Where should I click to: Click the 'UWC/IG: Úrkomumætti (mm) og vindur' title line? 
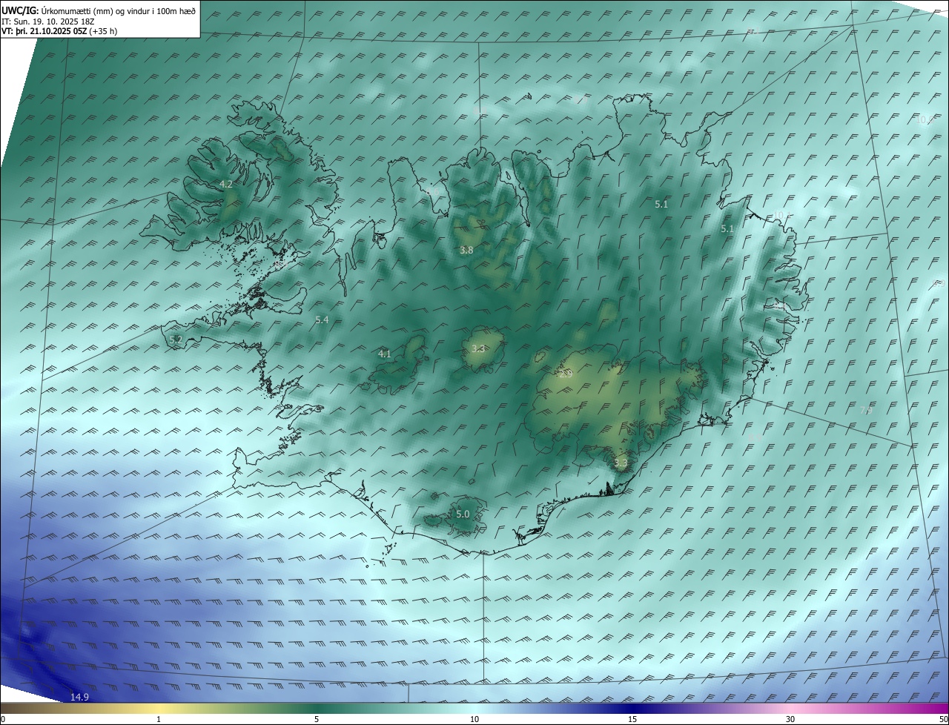pos(99,10)
